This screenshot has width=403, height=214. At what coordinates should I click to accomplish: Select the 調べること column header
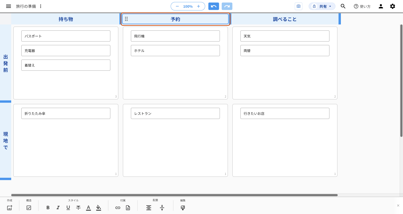pos(285,19)
